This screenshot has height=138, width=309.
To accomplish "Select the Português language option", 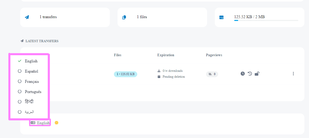I will (33, 92).
